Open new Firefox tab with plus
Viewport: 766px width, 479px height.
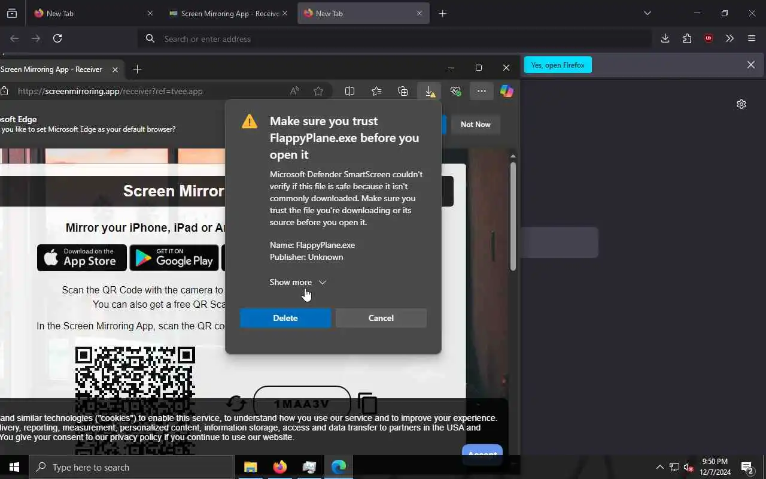pyautogui.click(x=443, y=13)
